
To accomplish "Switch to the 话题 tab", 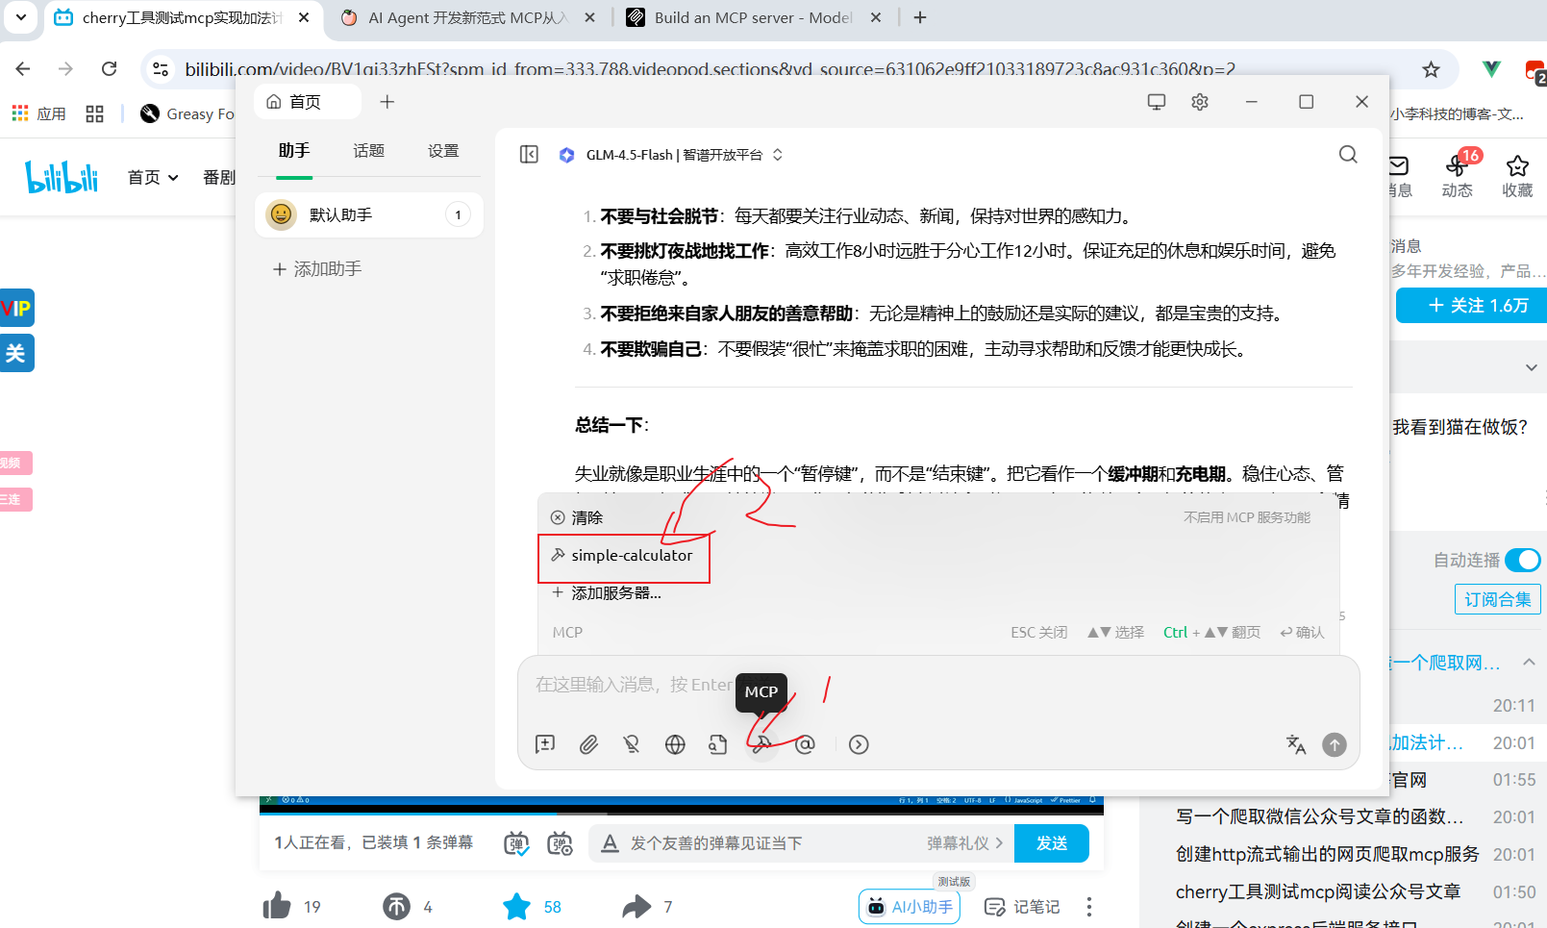I will pos(368,150).
